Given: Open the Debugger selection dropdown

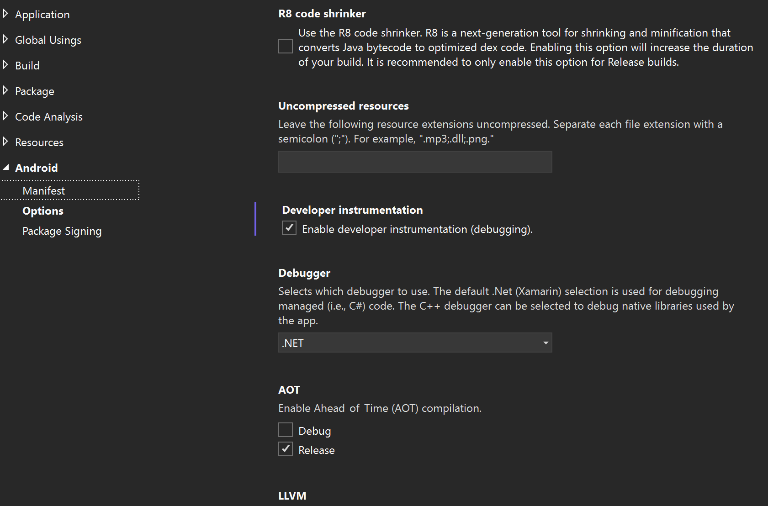Looking at the screenshot, I should [545, 343].
